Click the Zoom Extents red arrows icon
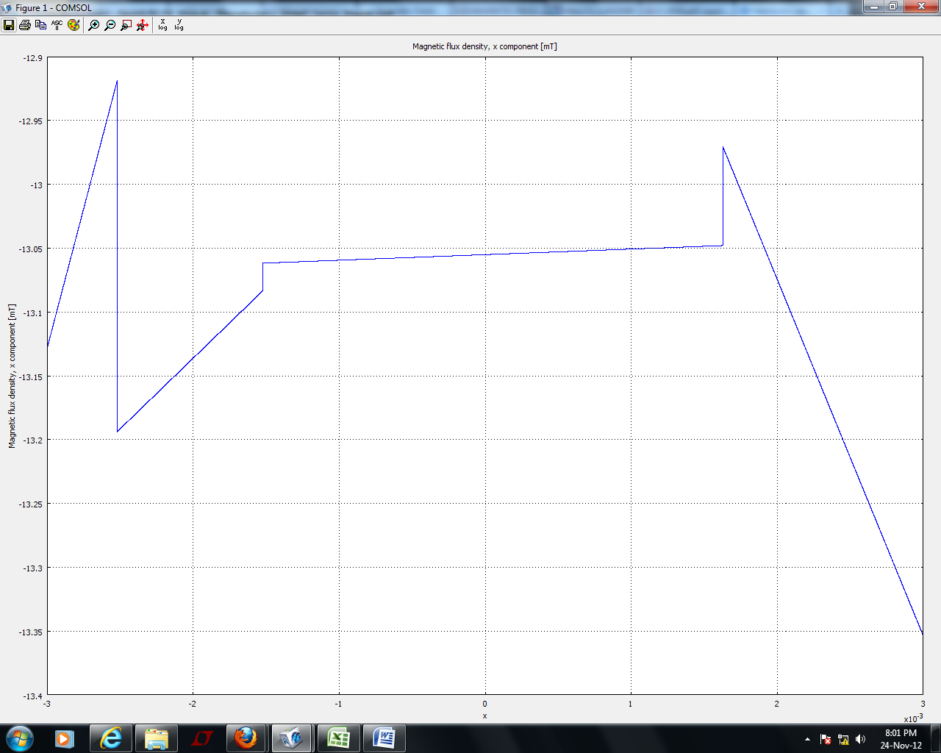The image size is (941, 753). click(x=143, y=25)
